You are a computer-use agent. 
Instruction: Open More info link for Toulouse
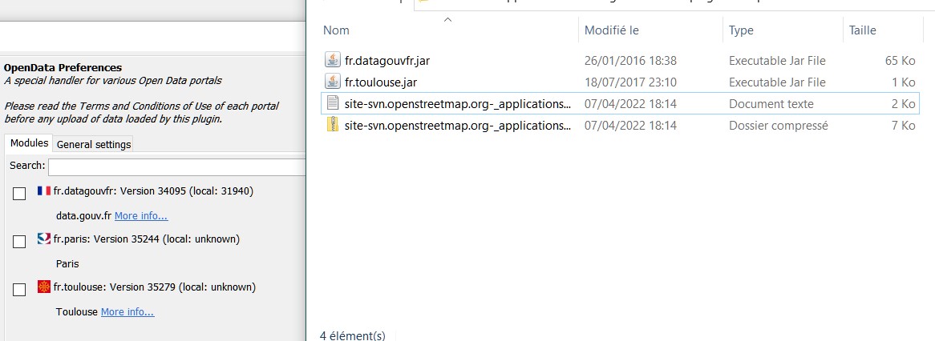pyautogui.click(x=127, y=311)
